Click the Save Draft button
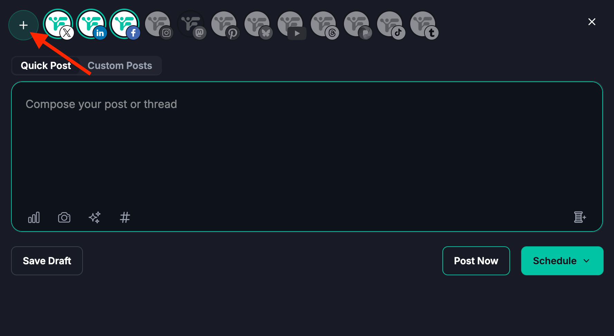Viewport: 614px width, 336px height. (47, 261)
